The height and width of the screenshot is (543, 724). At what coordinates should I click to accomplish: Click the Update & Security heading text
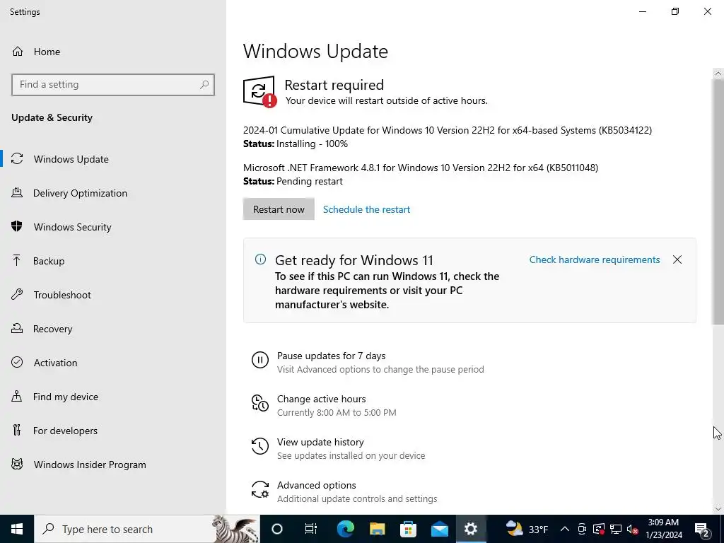coord(52,117)
